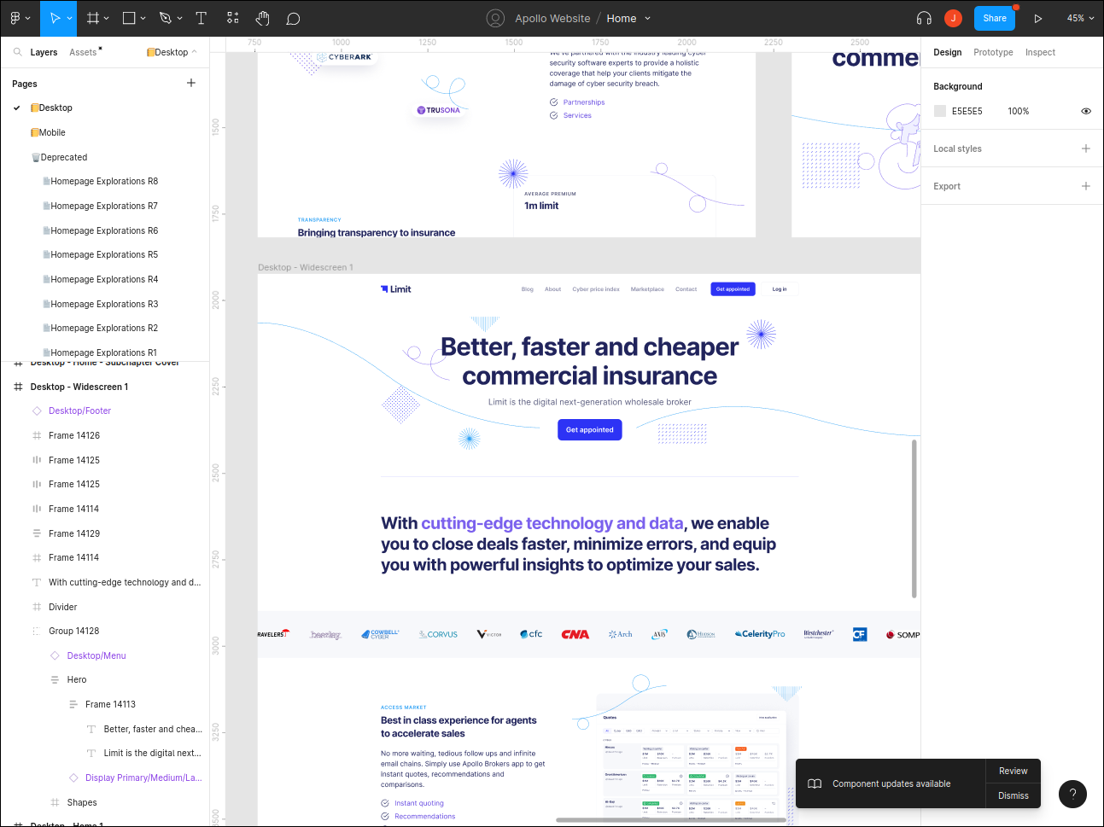1104x827 pixels.
Task: Open the Desktop page selector dropdown
Action: [x=173, y=52]
